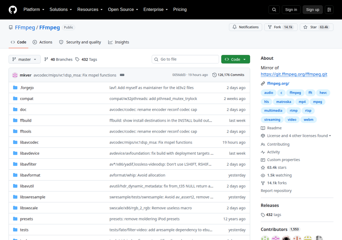Expand the Platform menu
This screenshot has height=240, width=342.
coord(34,10)
